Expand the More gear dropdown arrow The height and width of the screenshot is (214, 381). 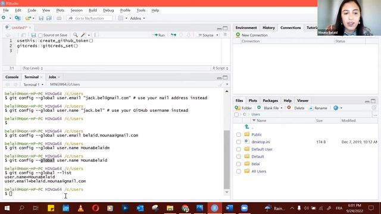click(341, 108)
